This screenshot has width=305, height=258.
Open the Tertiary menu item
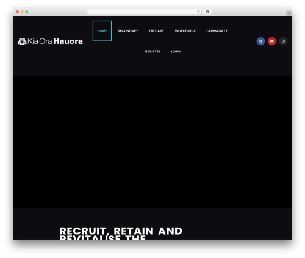tap(156, 31)
